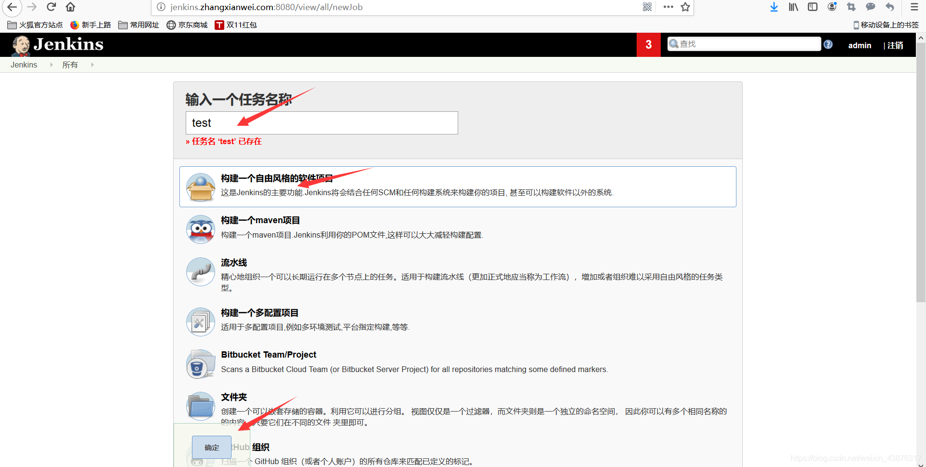Reload the current page
This screenshot has width=926, height=467.
pyautogui.click(x=51, y=7)
